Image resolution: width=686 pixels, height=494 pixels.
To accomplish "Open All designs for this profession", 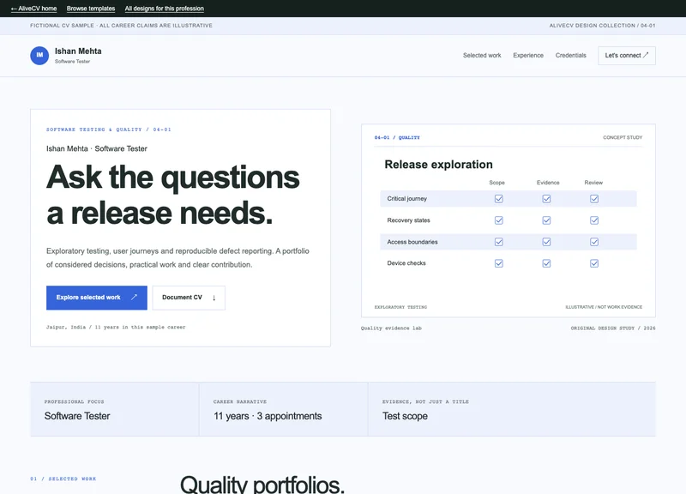I will [x=164, y=9].
